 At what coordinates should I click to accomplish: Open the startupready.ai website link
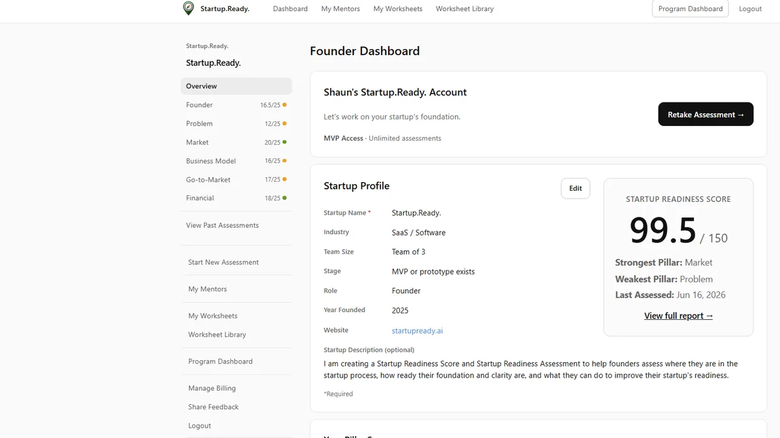point(417,330)
